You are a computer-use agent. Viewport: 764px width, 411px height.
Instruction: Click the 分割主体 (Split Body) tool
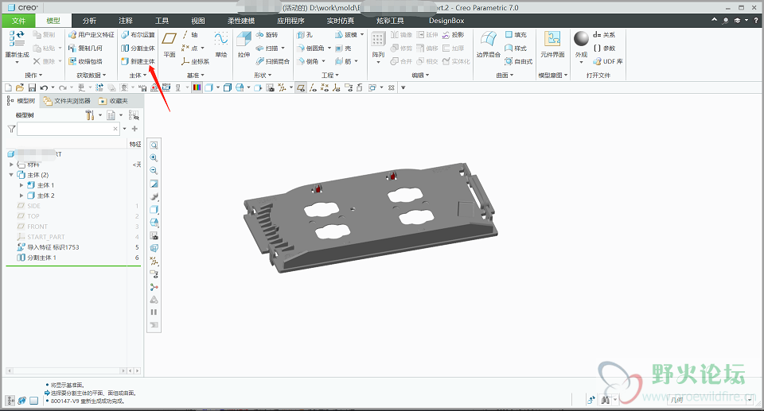[137, 48]
